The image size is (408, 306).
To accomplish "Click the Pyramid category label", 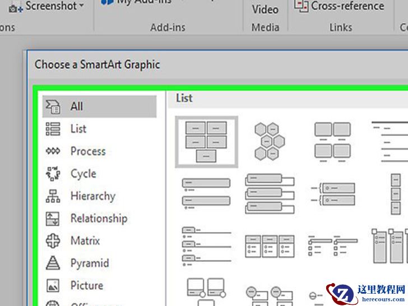I will tap(90, 263).
